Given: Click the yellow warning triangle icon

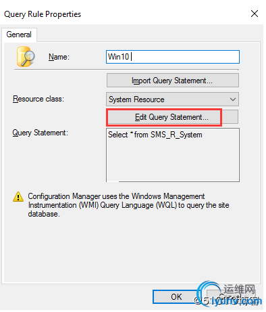Looking at the screenshot, I should click(18, 197).
